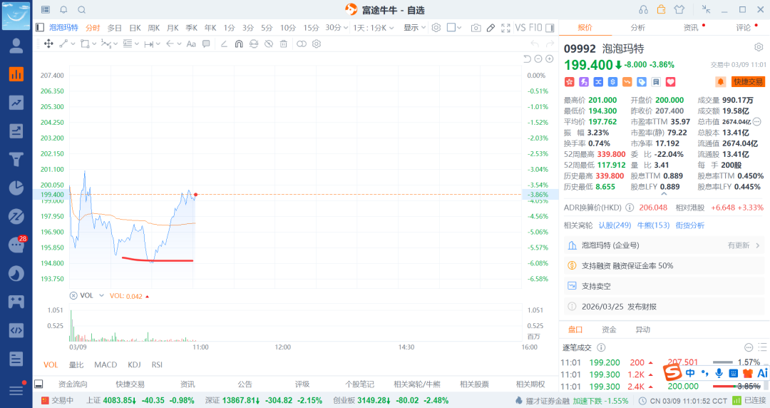This screenshot has width=770, height=408.
Task: Click the red current price marker dot
Action: pos(195,195)
